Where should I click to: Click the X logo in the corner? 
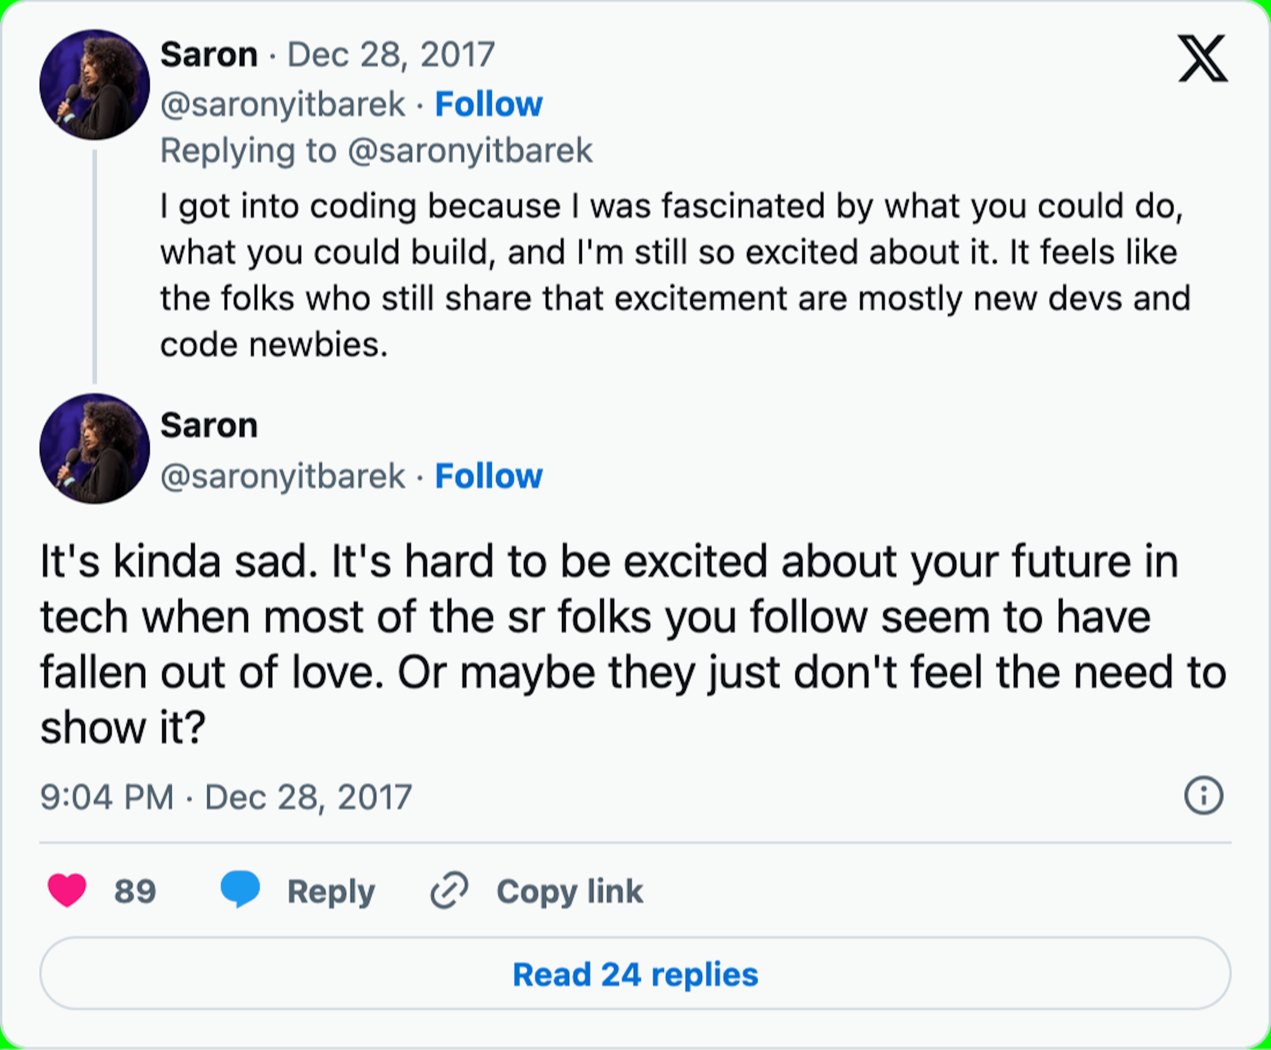point(1202,58)
